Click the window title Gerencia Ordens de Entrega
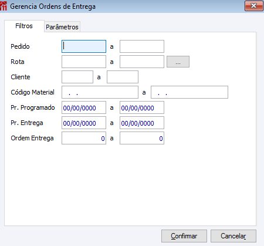264x246 pixels. click(x=53, y=6)
